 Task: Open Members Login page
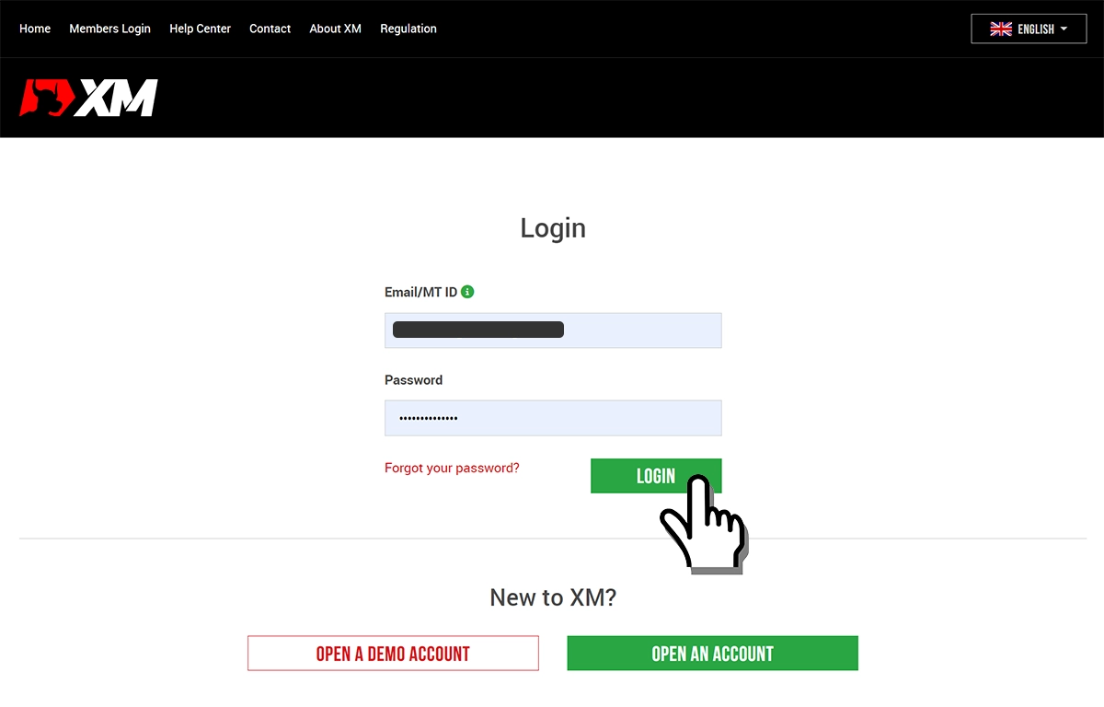click(109, 29)
